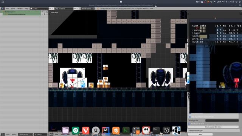Toggle selectability of second outliner row
The height and width of the screenshot is (136, 242).
point(45,14)
